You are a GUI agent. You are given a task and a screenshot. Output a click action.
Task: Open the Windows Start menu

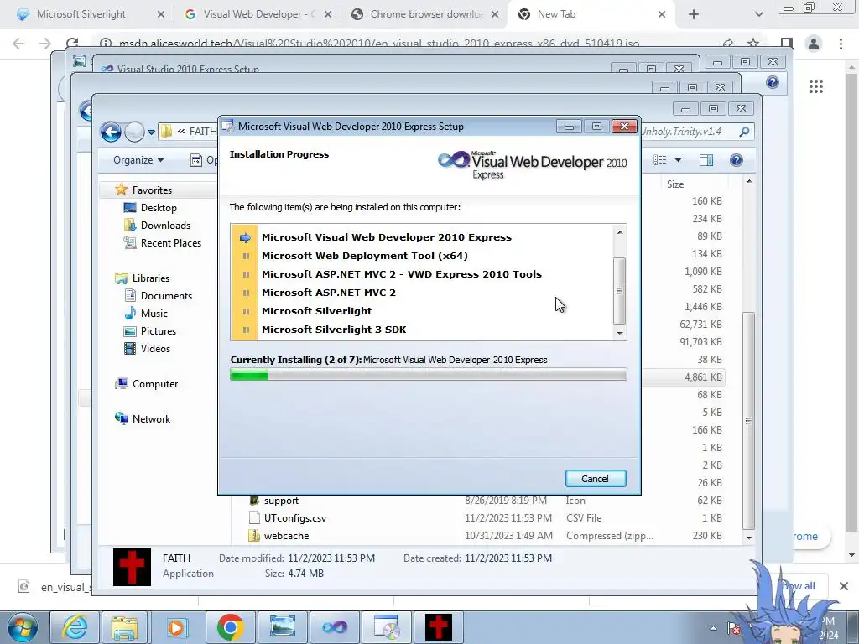tap(23, 627)
